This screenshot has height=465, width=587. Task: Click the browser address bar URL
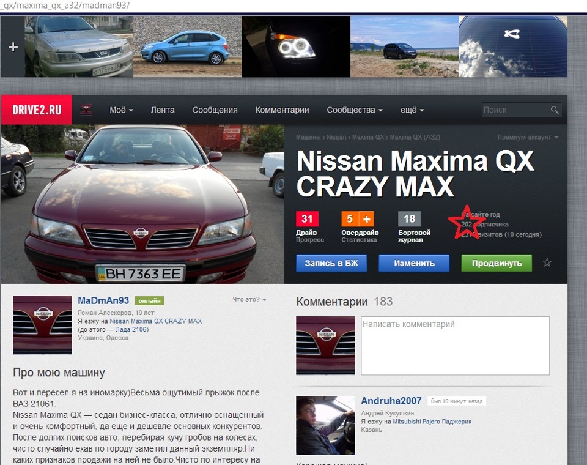click(x=65, y=6)
